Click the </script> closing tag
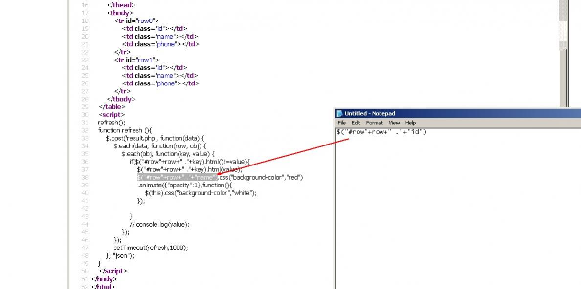 (x=113, y=271)
